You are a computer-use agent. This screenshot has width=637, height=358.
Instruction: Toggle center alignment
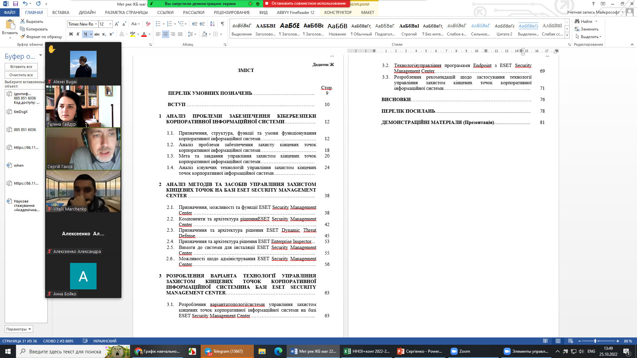165,34
